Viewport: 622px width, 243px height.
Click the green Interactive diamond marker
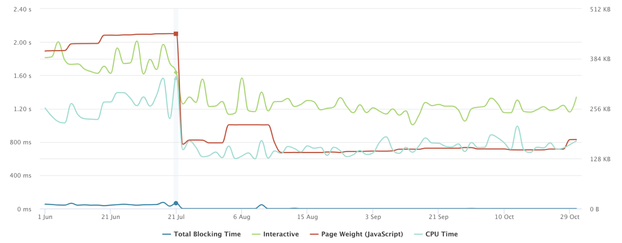(176, 72)
